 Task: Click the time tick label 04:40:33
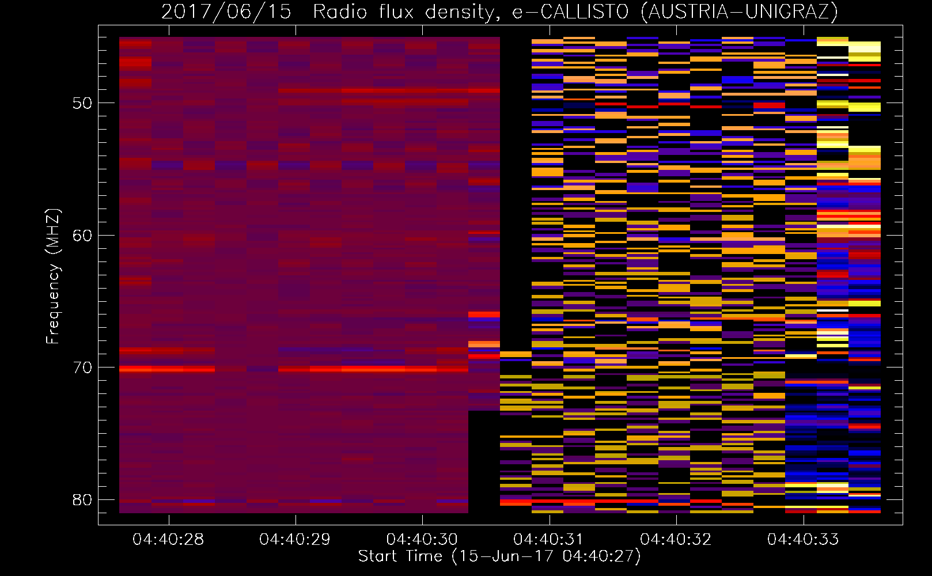[803, 540]
